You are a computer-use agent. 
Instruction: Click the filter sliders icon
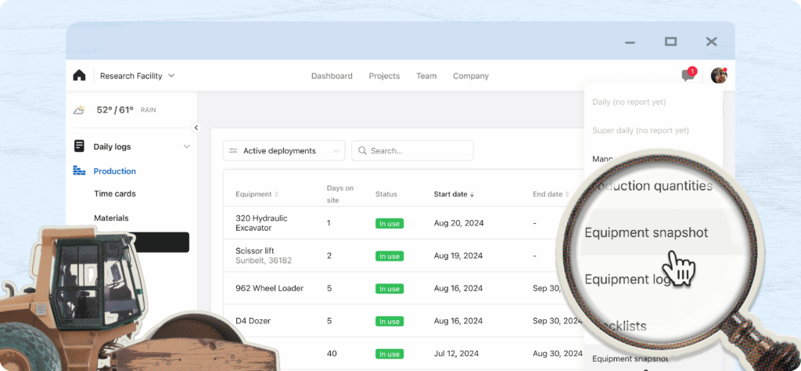[233, 151]
